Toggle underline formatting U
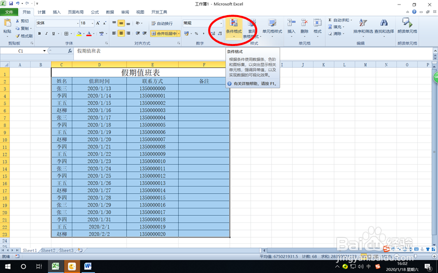This screenshot has width=438, height=273. pos(53,33)
